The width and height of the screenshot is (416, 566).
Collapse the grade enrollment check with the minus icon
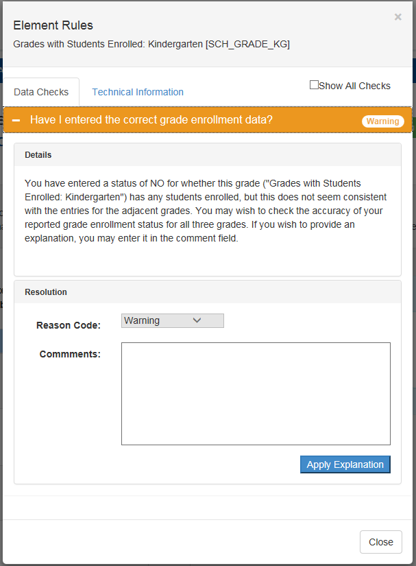(16, 120)
